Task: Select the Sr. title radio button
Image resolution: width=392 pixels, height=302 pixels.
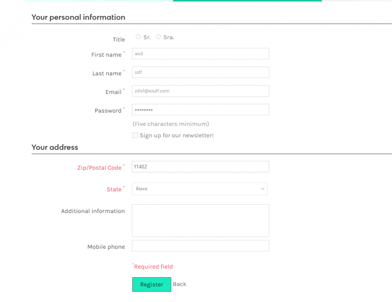Action: [138, 37]
